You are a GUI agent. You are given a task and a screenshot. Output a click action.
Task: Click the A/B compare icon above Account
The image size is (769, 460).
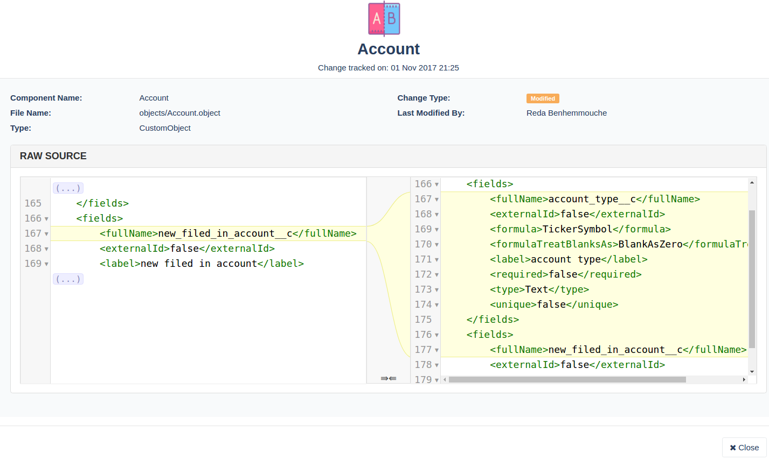click(x=384, y=19)
